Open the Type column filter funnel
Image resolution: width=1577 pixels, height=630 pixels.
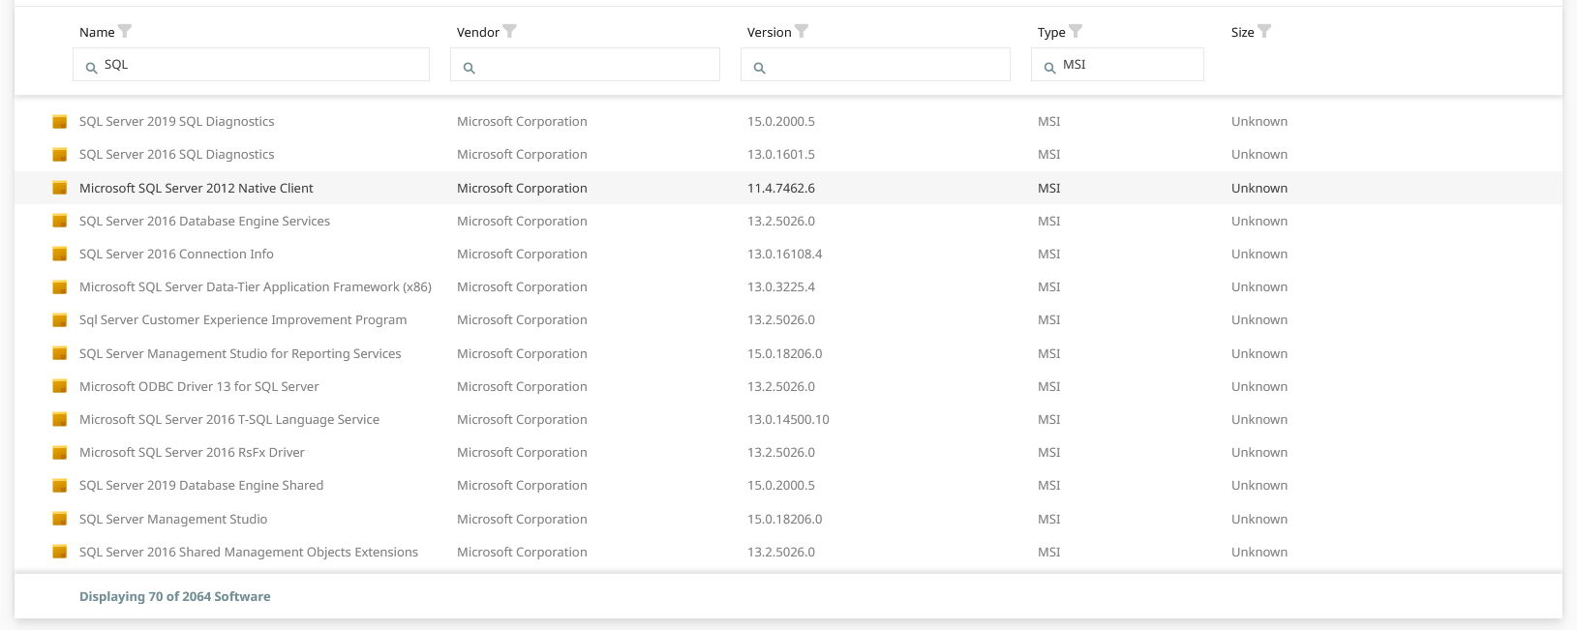(1076, 32)
